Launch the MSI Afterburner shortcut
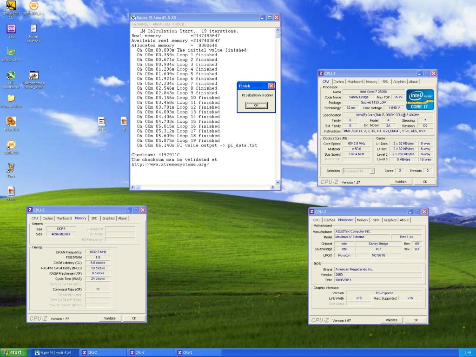476x357 pixels. 11,79
